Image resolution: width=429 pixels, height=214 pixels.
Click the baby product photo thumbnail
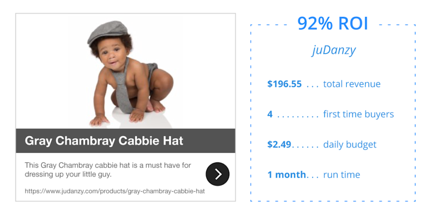(125, 72)
